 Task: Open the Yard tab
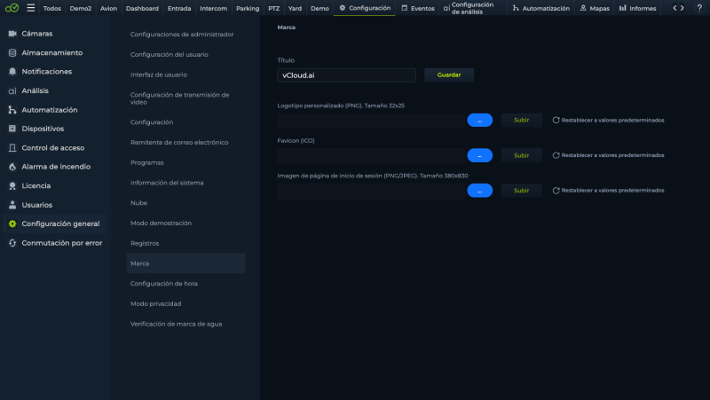click(296, 8)
